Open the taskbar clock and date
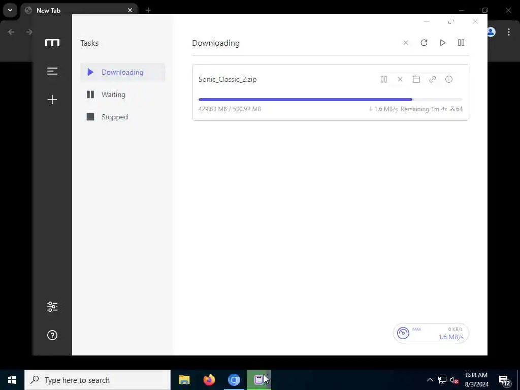The height and width of the screenshot is (390, 520). point(476,380)
